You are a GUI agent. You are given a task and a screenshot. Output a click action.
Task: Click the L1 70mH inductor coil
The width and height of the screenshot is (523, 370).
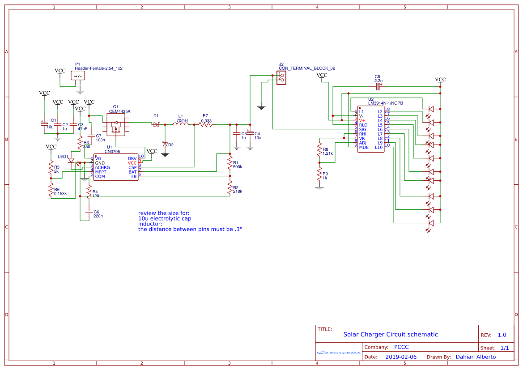(x=180, y=124)
